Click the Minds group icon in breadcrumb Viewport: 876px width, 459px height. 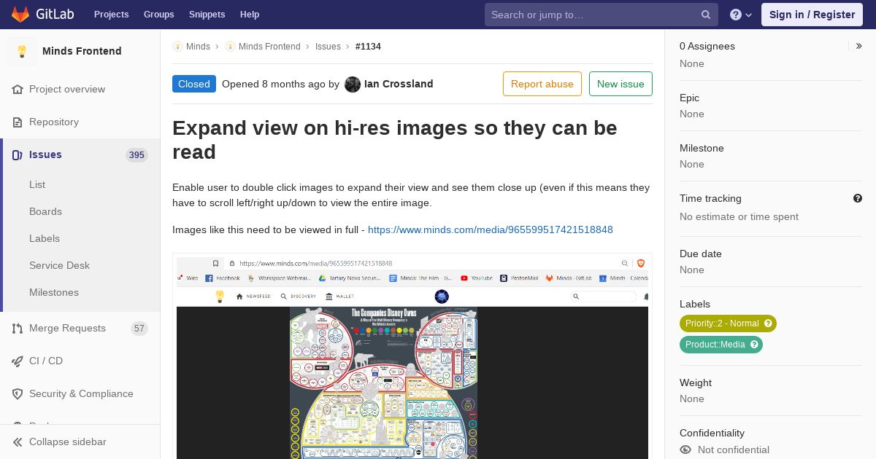pos(177,46)
